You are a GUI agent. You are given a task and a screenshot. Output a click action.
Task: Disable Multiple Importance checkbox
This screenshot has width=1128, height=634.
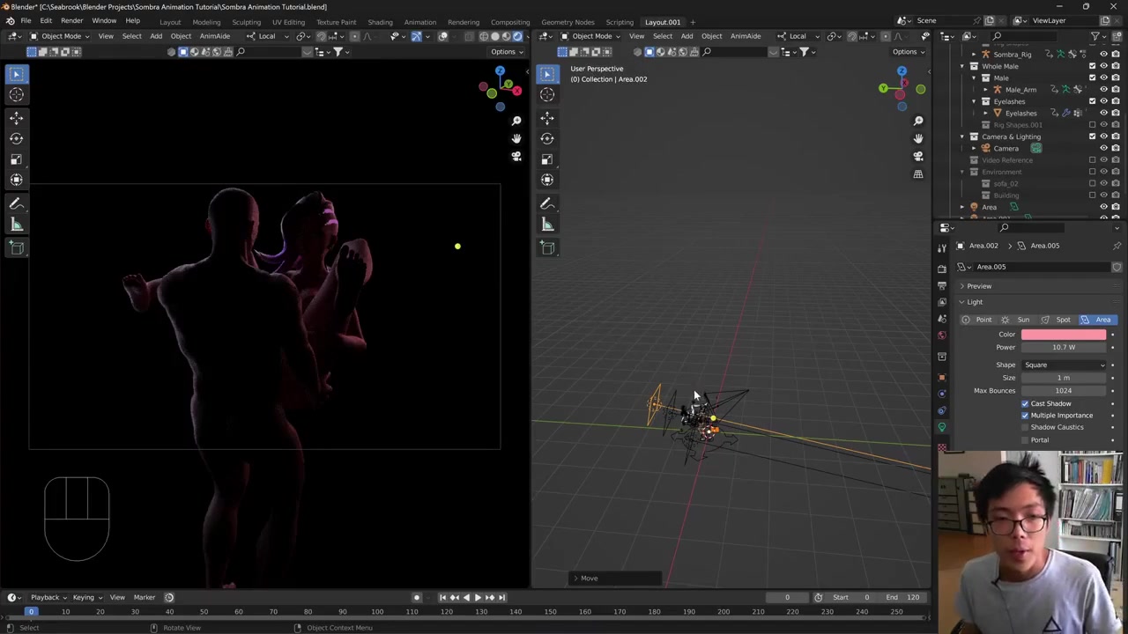coord(1025,416)
